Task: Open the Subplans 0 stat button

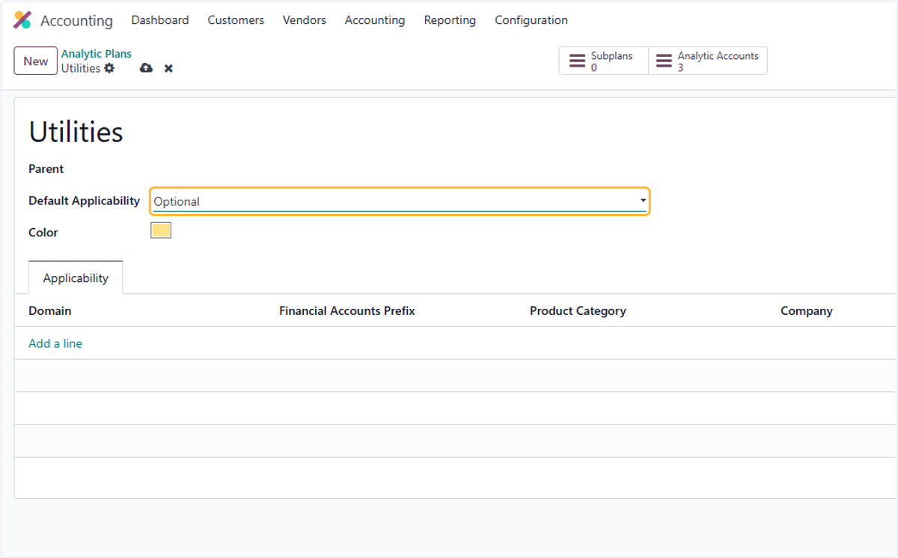Action: (604, 61)
